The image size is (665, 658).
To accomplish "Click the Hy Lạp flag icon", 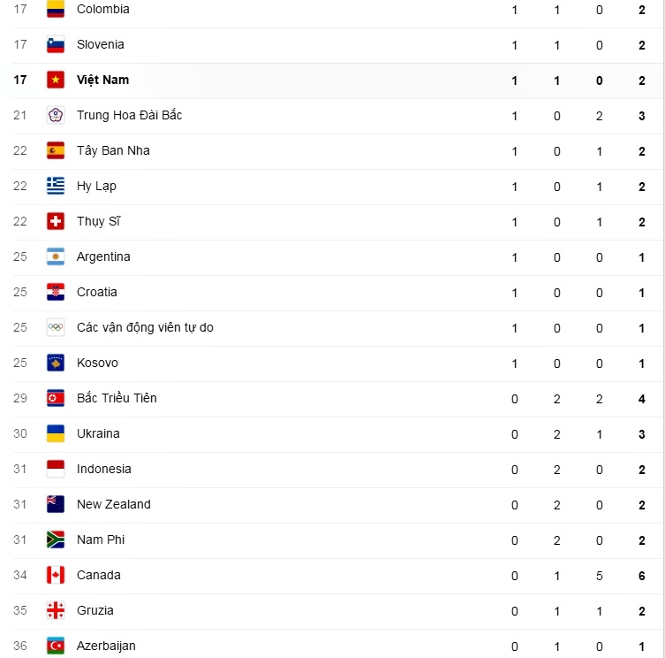I will coord(56,187).
